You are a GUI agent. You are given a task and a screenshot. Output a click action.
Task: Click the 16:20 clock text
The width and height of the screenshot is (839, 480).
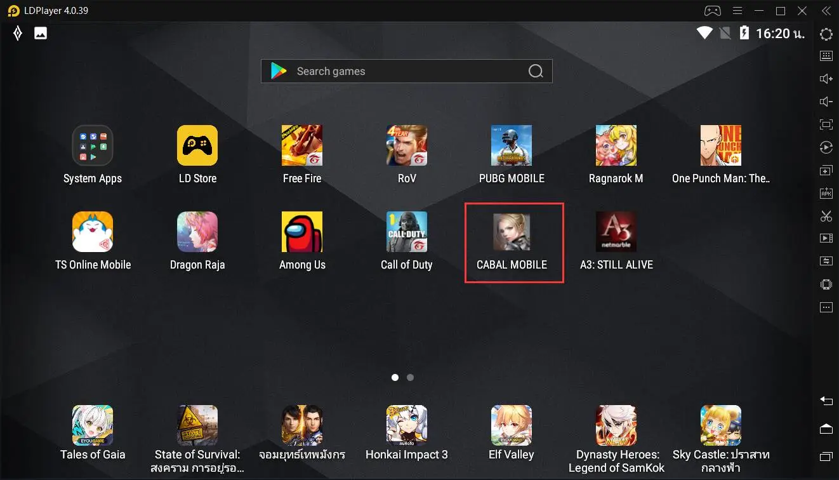780,34
